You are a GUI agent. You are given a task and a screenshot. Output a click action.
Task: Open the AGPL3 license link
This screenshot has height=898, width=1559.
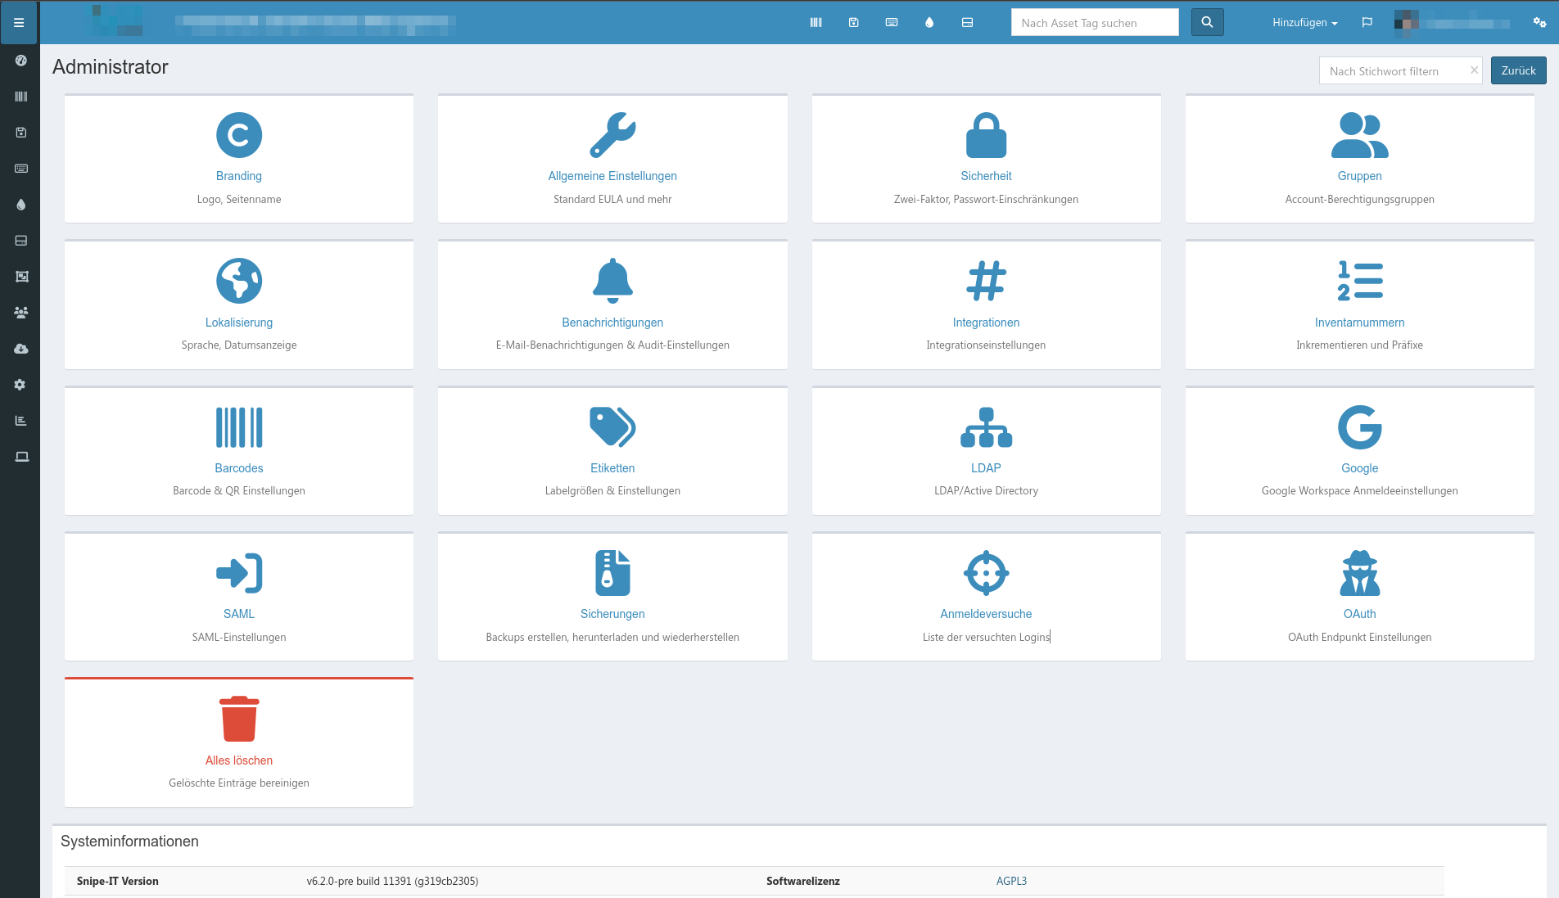(1011, 881)
